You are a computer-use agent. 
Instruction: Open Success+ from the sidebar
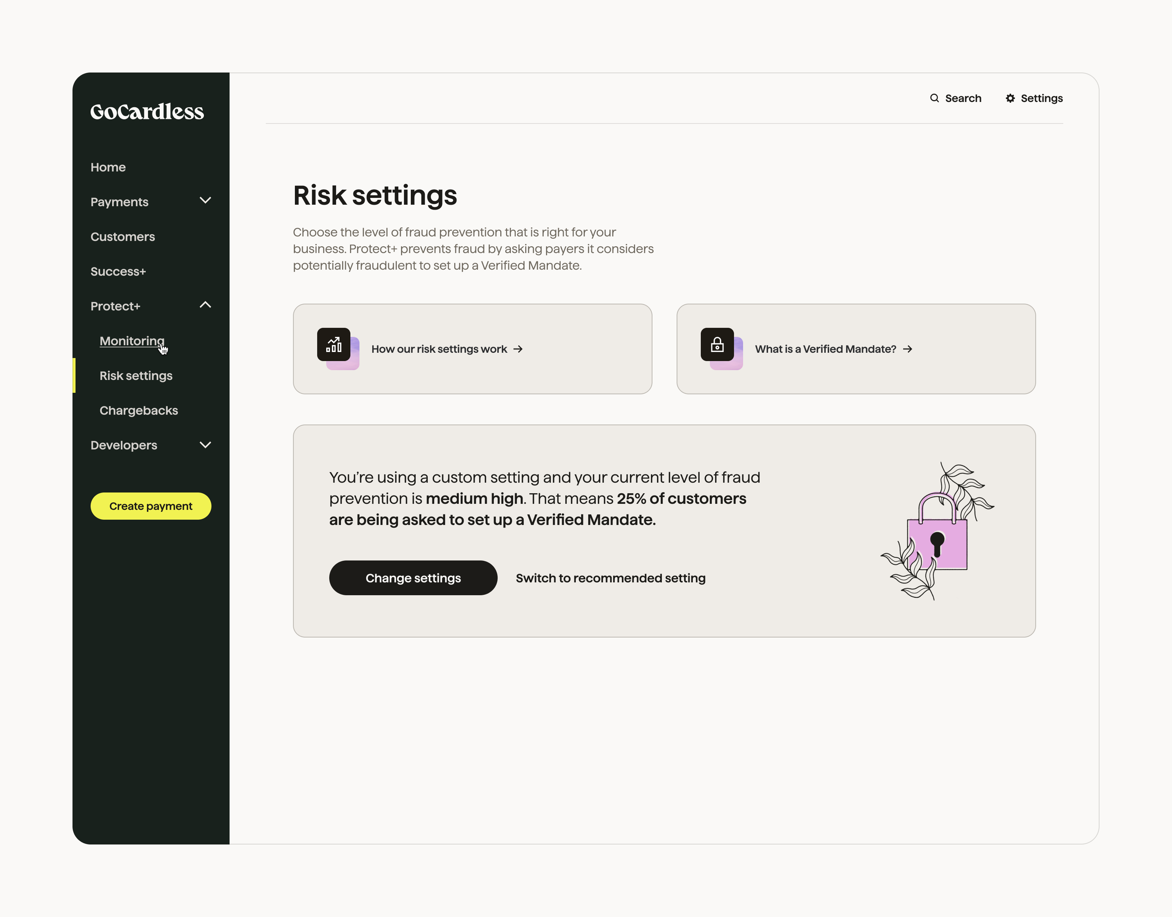click(x=118, y=272)
